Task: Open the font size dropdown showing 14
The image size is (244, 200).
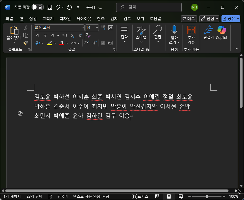Action: tap(97, 28)
